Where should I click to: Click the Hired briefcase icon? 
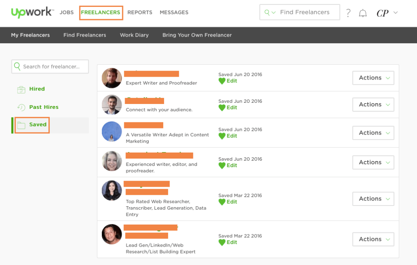[21, 89]
